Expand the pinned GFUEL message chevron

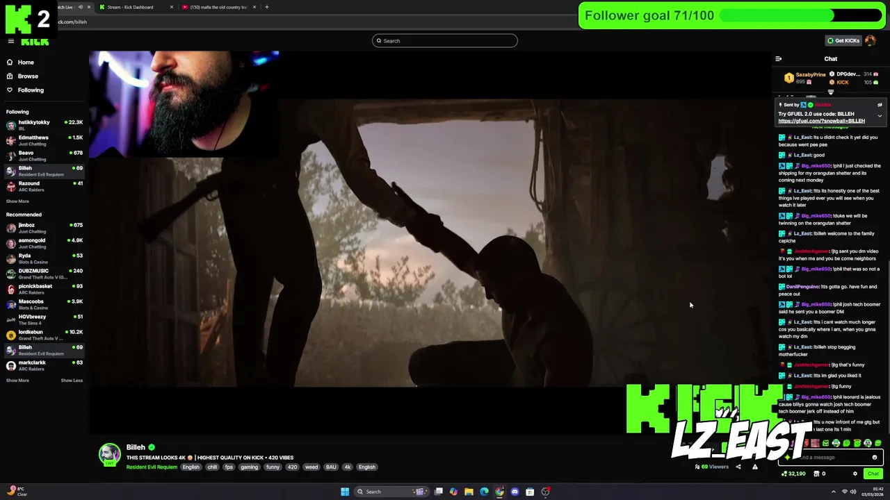tap(880, 115)
